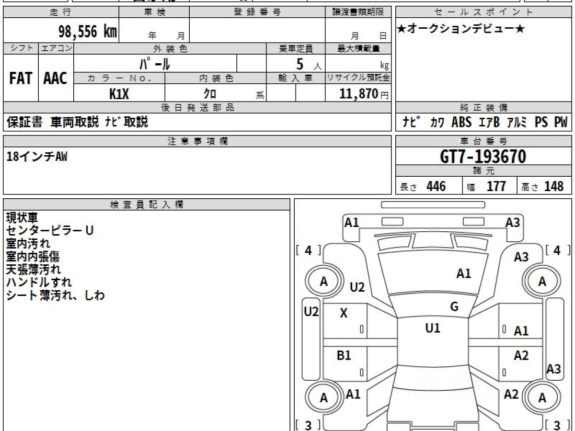Select the 長さ 446 dimension
575x431 pixels.
click(423, 186)
